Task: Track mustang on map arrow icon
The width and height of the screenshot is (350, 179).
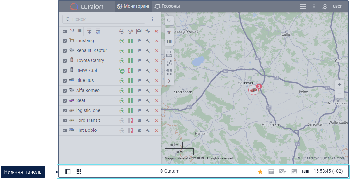Action: click(122, 41)
